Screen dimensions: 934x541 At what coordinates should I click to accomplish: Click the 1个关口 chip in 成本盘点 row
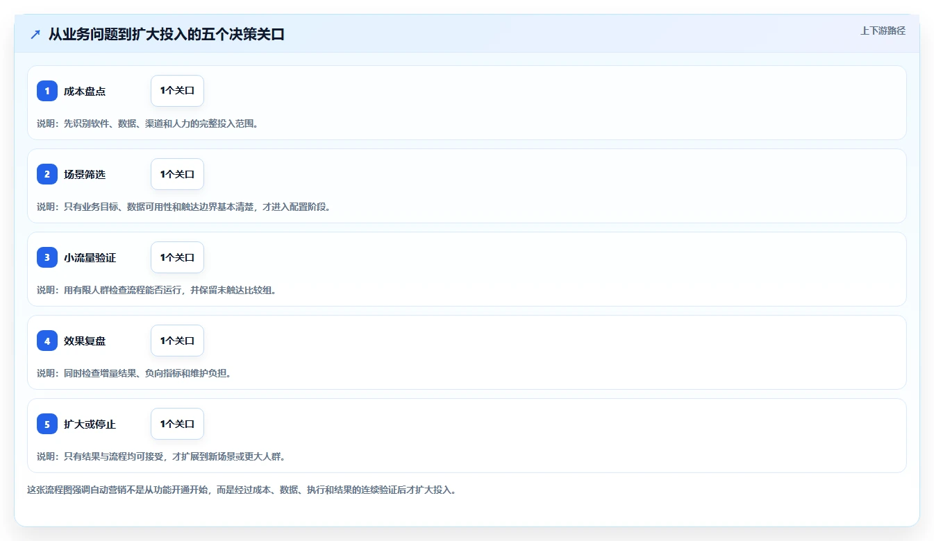coord(177,91)
